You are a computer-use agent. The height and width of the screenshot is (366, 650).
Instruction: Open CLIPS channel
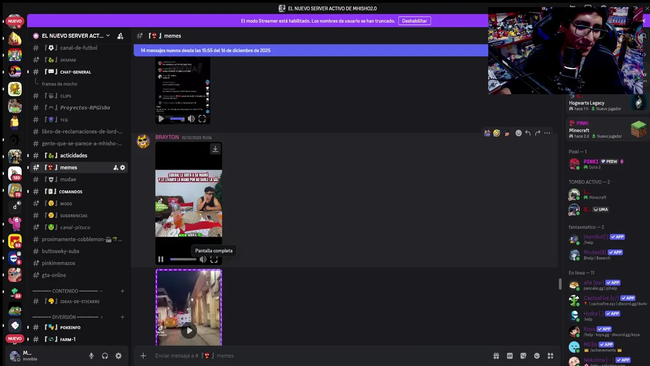click(x=78, y=96)
